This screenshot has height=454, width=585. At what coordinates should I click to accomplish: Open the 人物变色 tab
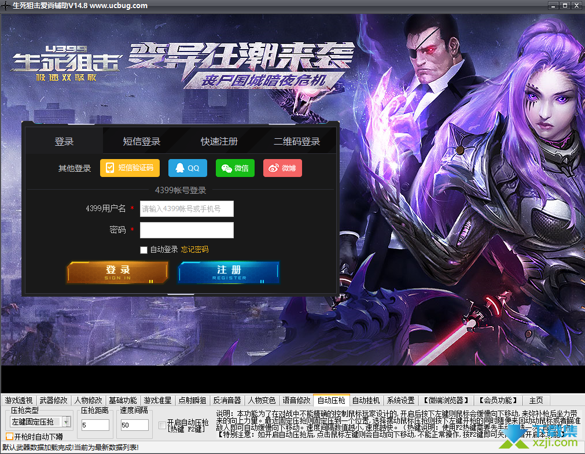[x=262, y=400]
